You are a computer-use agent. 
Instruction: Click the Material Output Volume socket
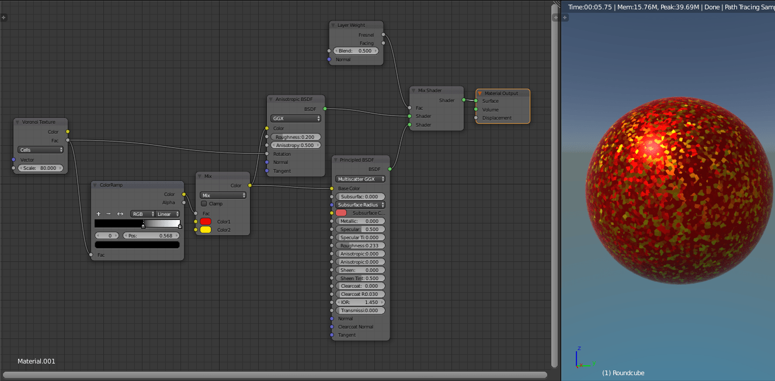[x=476, y=109]
